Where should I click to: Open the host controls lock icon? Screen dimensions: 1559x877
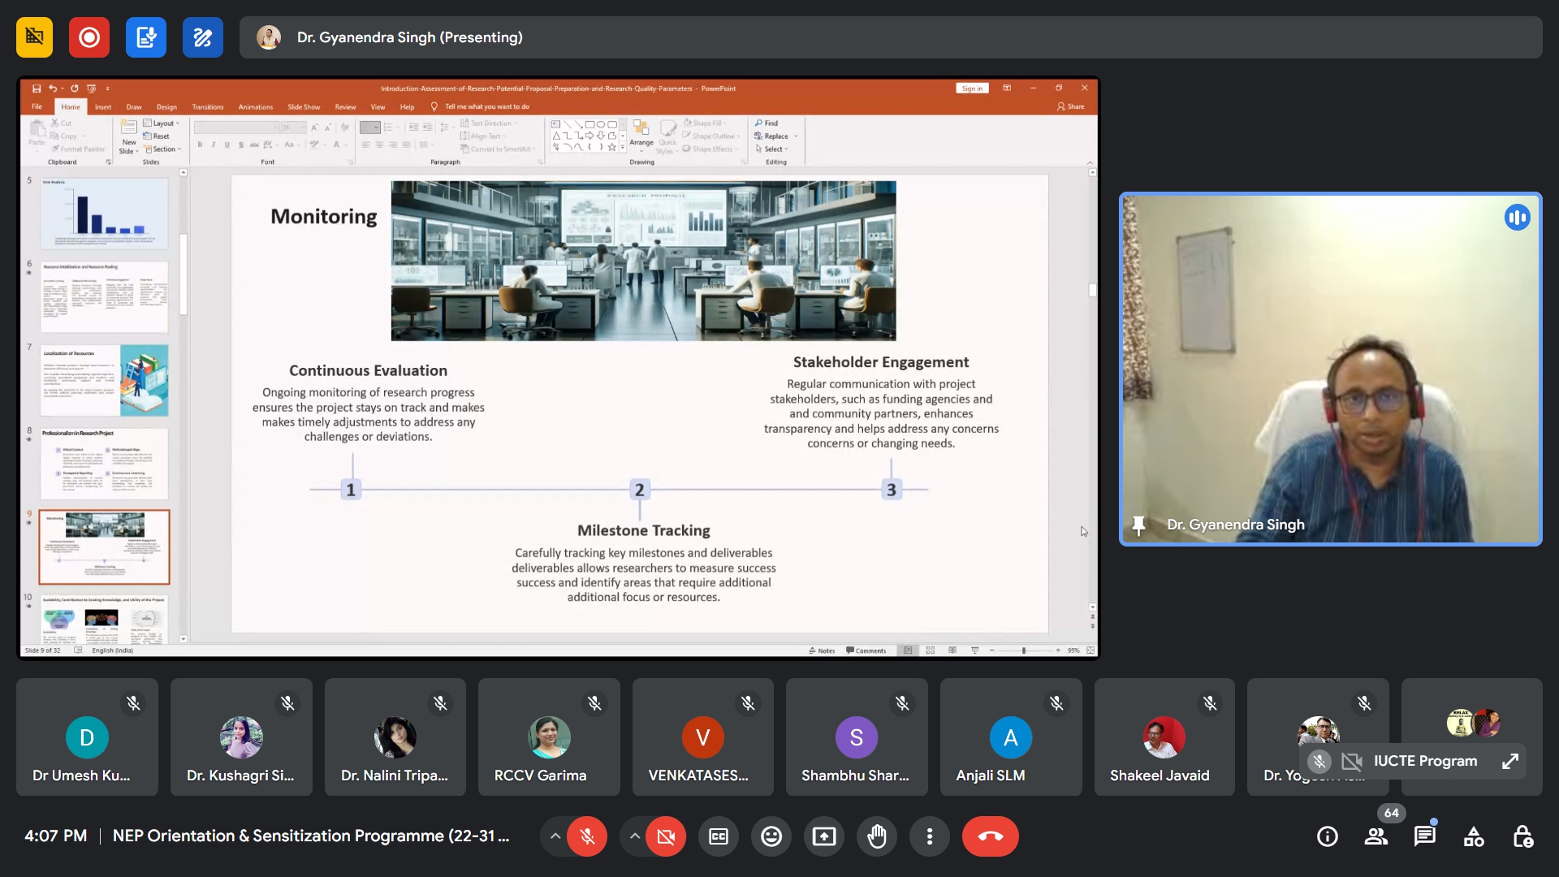coord(1522,836)
